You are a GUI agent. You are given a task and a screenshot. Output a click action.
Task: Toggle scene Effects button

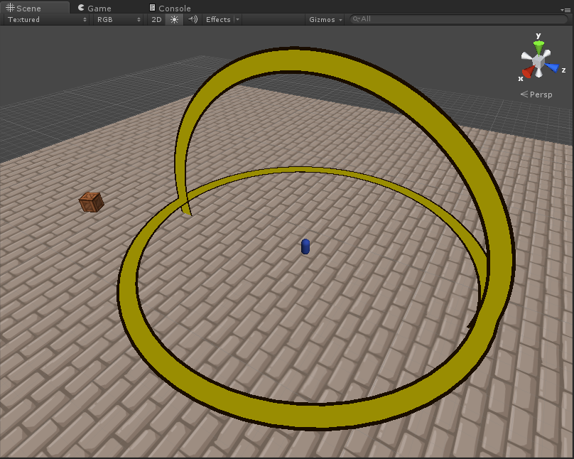pyautogui.click(x=218, y=19)
